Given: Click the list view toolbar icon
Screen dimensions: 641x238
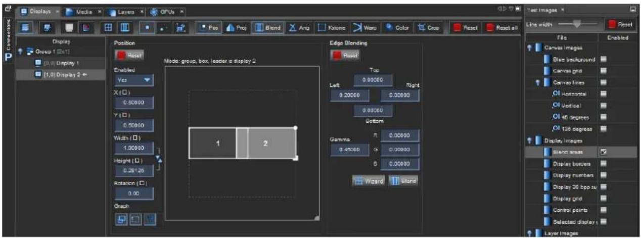Looking at the screenshot, I should click(26, 28).
